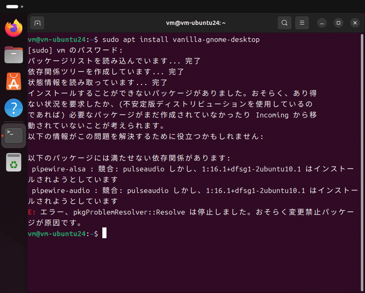
Task: Click the '依存関係ツリーを作成しています... 完了' line
Action: tap(106, 72)
